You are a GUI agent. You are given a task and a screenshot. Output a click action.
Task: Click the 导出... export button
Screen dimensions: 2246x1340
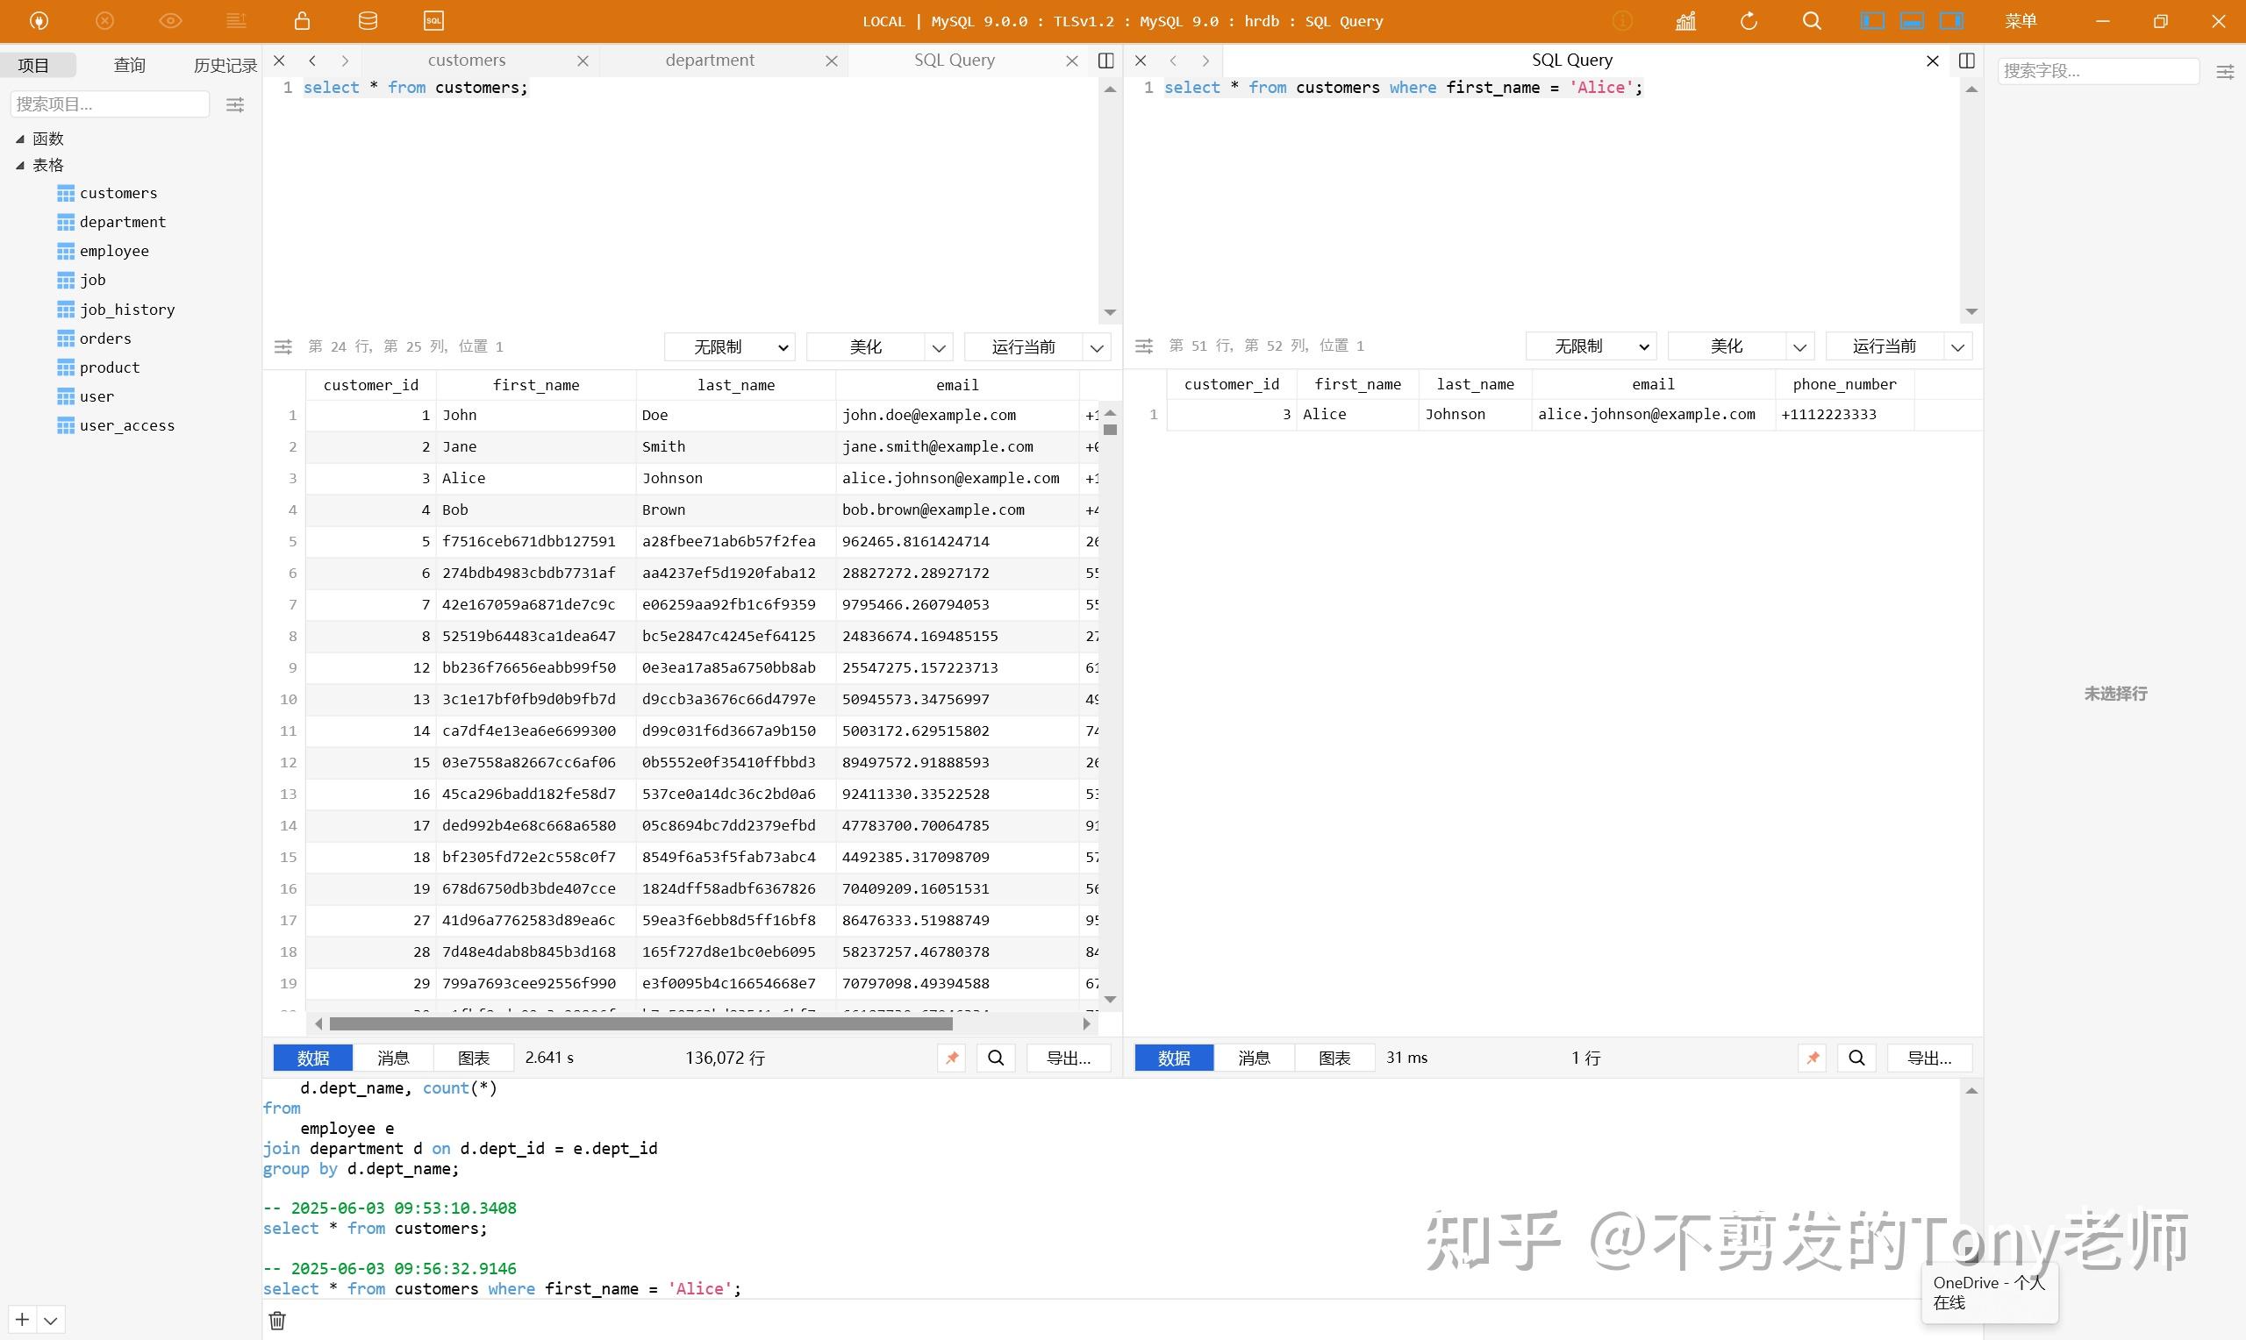click(x=1069, y=1058)
